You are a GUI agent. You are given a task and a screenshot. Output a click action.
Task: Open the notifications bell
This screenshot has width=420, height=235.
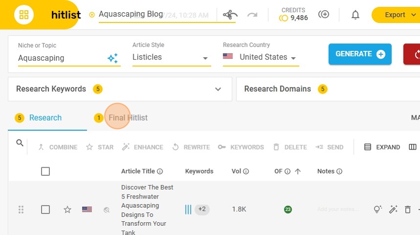356,15
